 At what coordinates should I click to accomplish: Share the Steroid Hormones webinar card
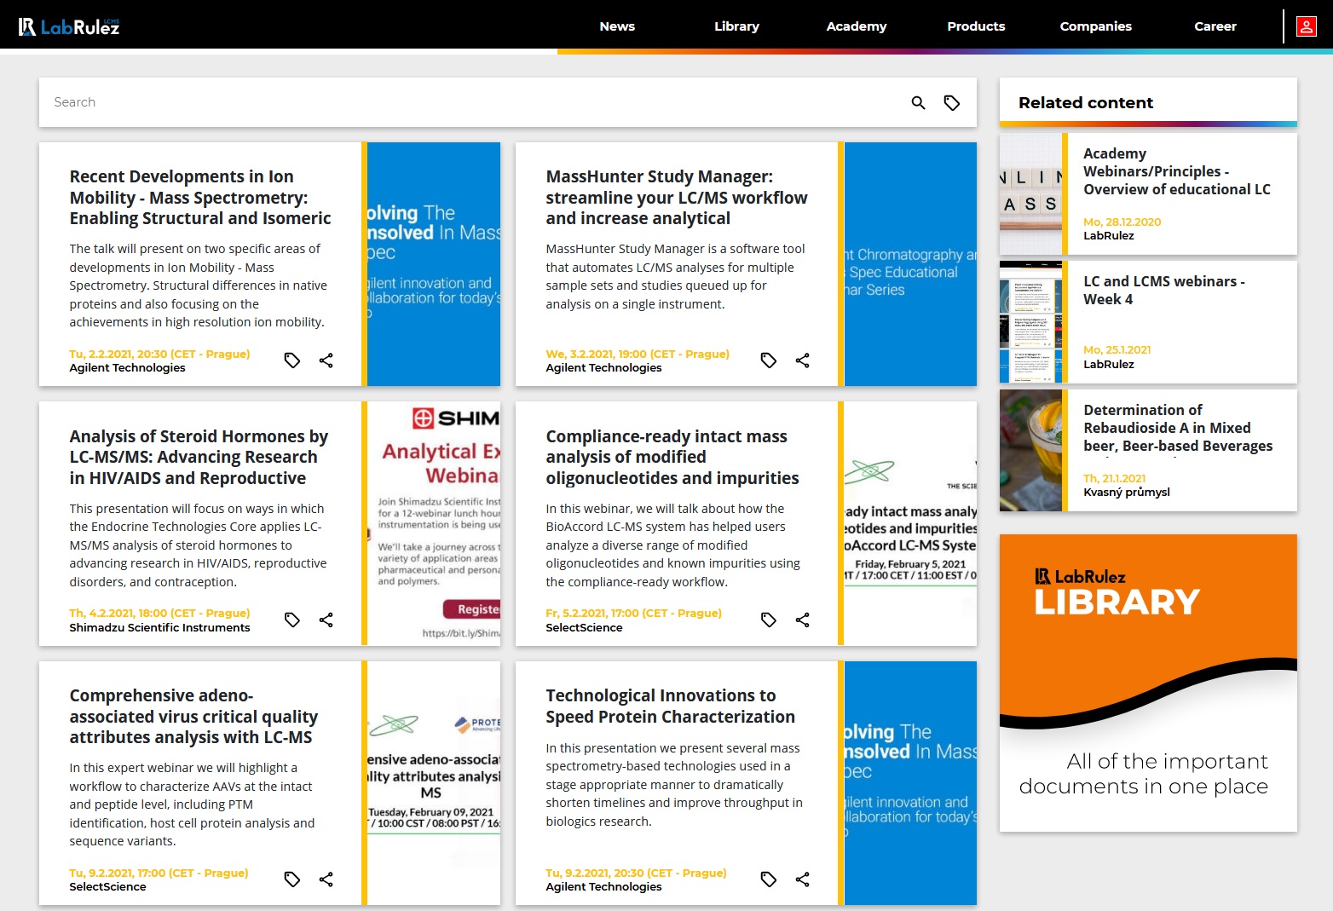pos(326,620)
